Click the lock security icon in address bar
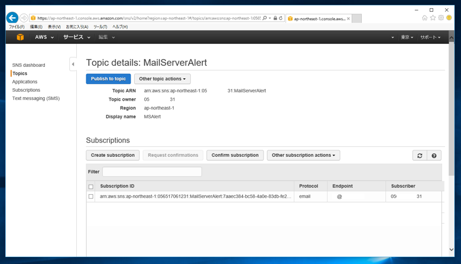Image resolution: width=461 pixels, height=264 pixels. coord(275,18)
